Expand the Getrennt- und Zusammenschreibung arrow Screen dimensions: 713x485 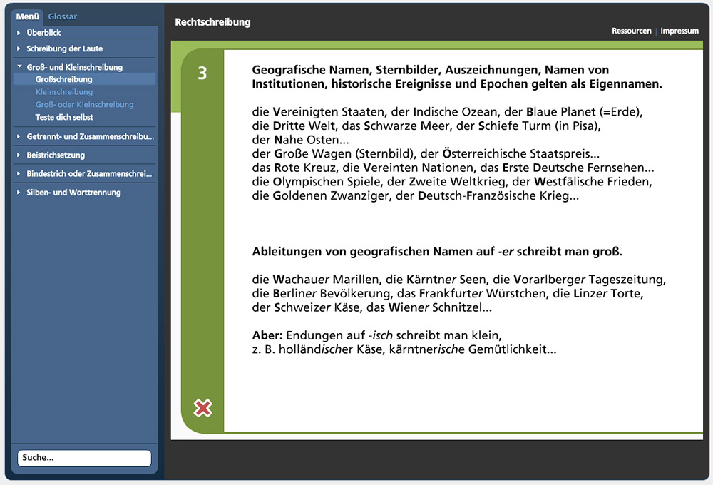(x=19, y=136)
